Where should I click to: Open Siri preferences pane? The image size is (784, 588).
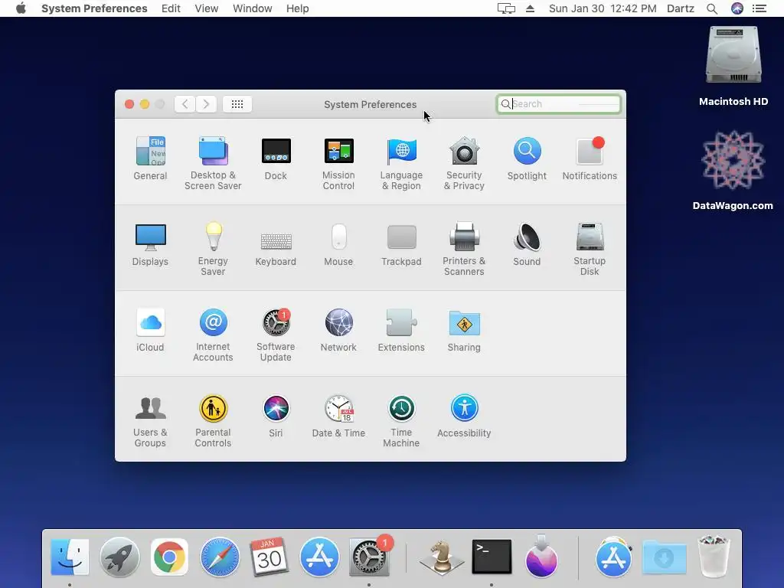tap(276, 416)
